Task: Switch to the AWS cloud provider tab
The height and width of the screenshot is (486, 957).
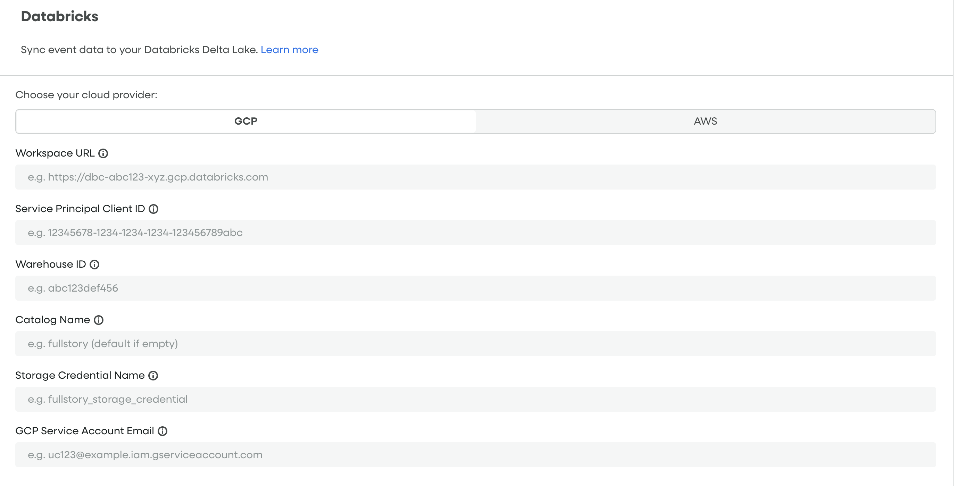Action: [x=705, y=121]
